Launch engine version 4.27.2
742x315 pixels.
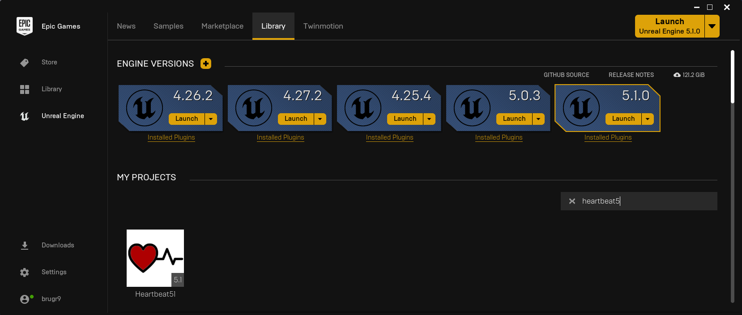[296, 119]
